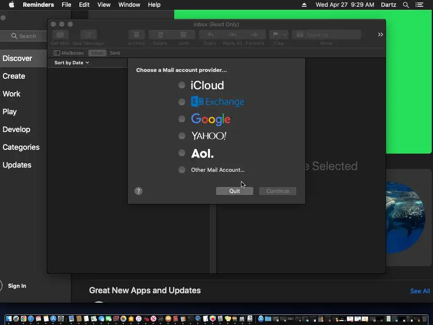Click the Archive toolbar icon
The width and height of the screenshot is (433, 325).
137,35
